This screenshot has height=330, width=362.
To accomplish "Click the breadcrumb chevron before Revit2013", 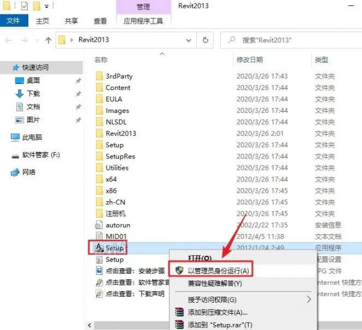I will pos(71,40).
